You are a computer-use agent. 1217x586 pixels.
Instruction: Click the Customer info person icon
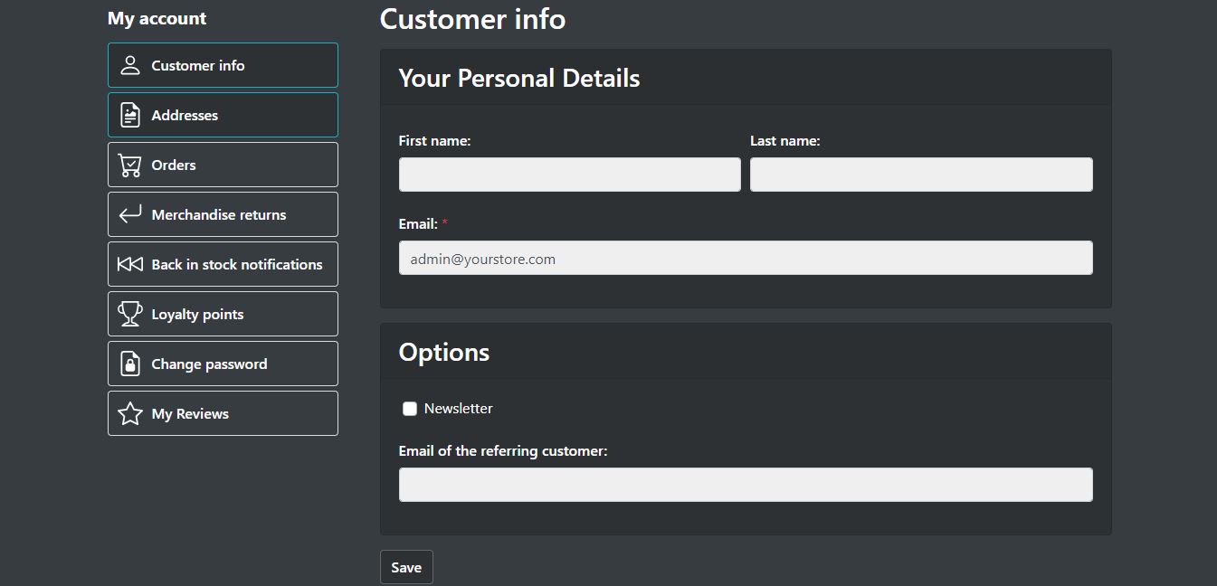(130, 65)
